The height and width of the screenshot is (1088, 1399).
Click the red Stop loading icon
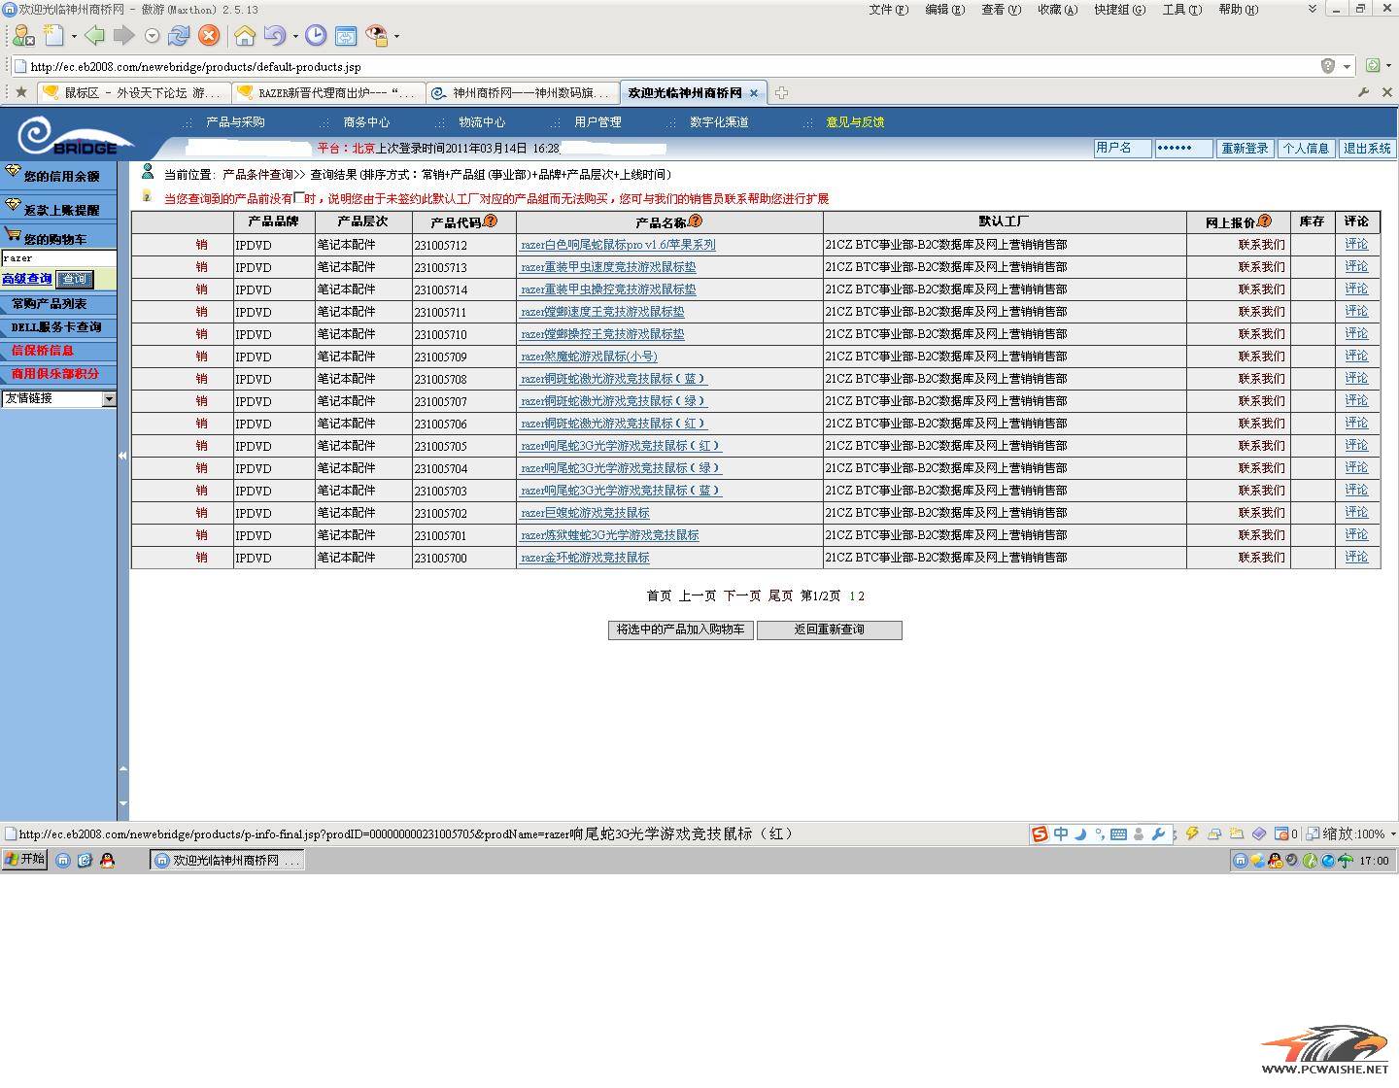(x=209, y=36)
